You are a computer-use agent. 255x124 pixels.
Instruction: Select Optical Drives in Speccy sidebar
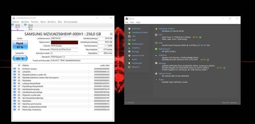[138, 55]
